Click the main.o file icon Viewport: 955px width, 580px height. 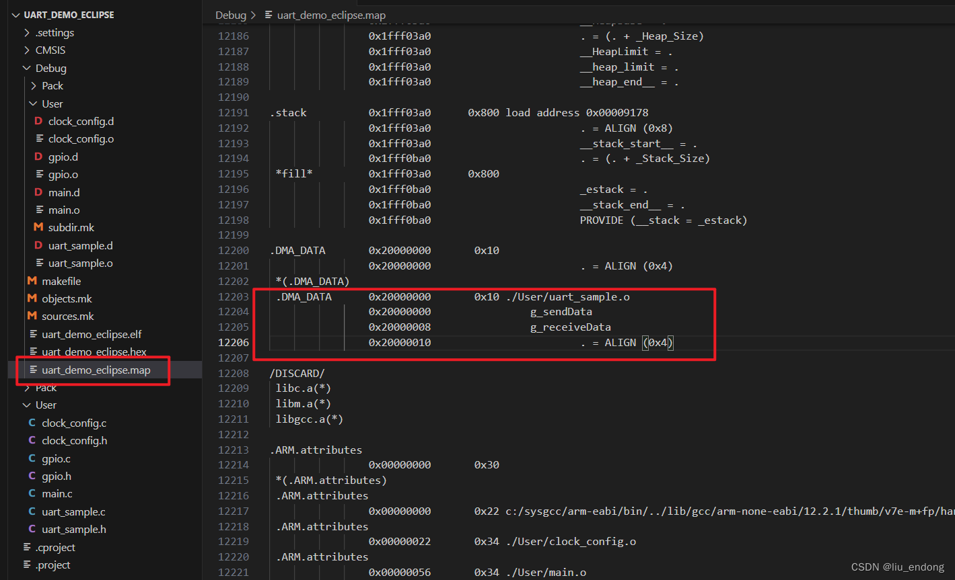tap(39, 210)
